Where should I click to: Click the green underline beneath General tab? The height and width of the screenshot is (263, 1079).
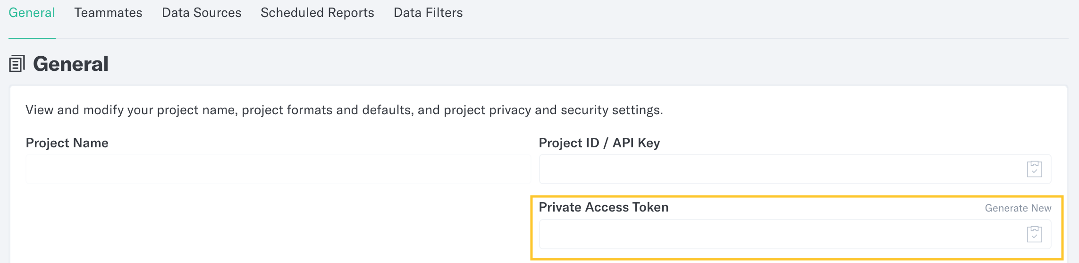[x=32, y=38]
